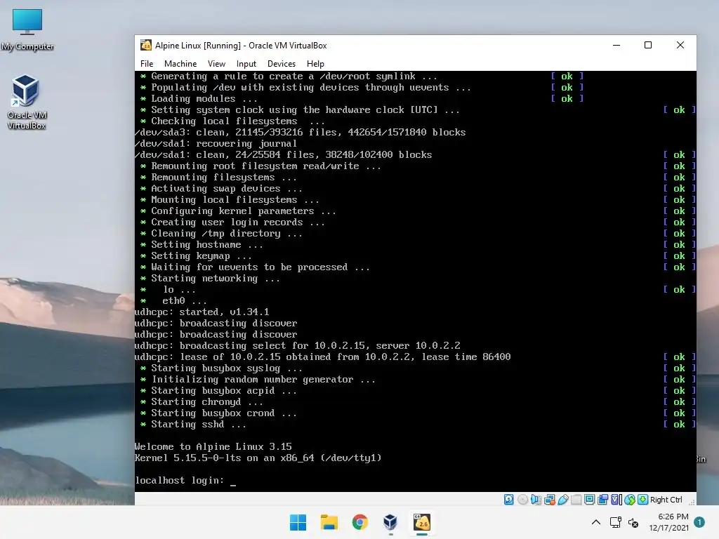
Task: Click the keyboard capture green arrow icon
Action: [643, 500]
